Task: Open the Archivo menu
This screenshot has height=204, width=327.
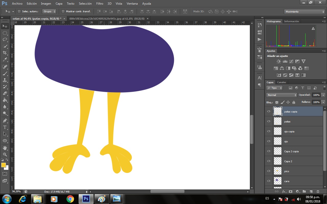Action: point(17,4)
